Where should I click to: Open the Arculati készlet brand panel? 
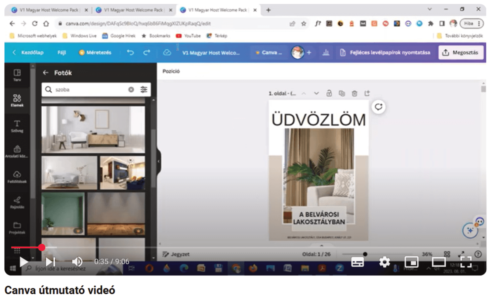coord(17,151)
